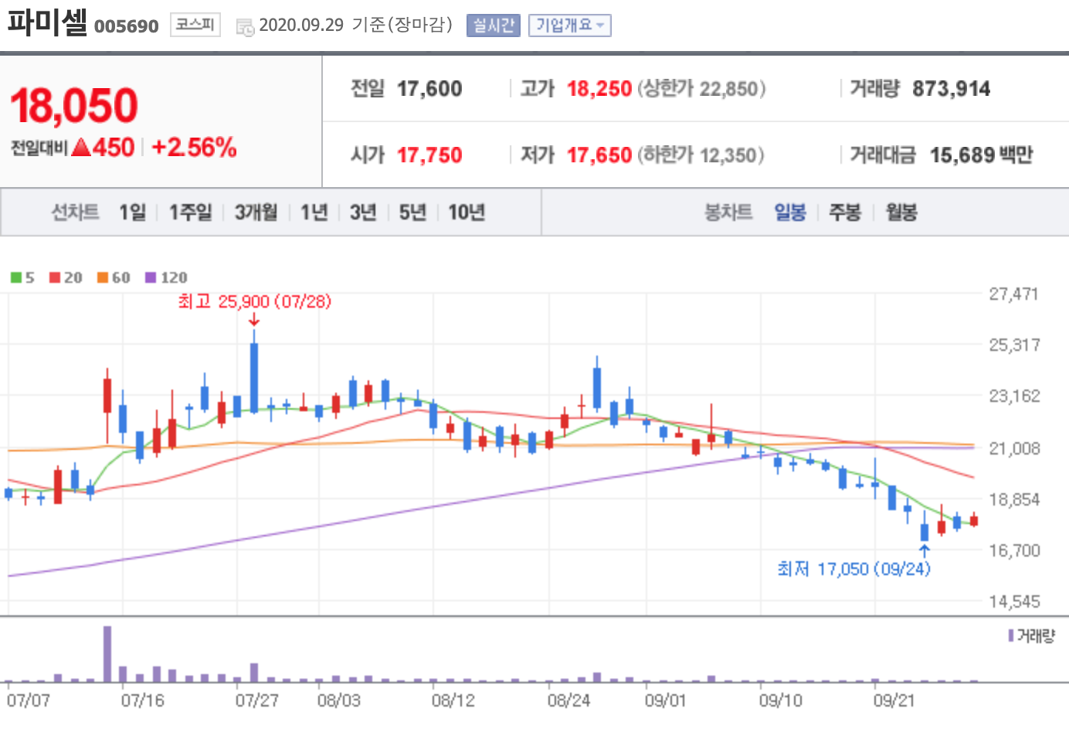Click the red up-triangle price change icon
Image resolution: width=1069 pixels, height=739 pixels.
pyautogui.click(x=81, y=148)
